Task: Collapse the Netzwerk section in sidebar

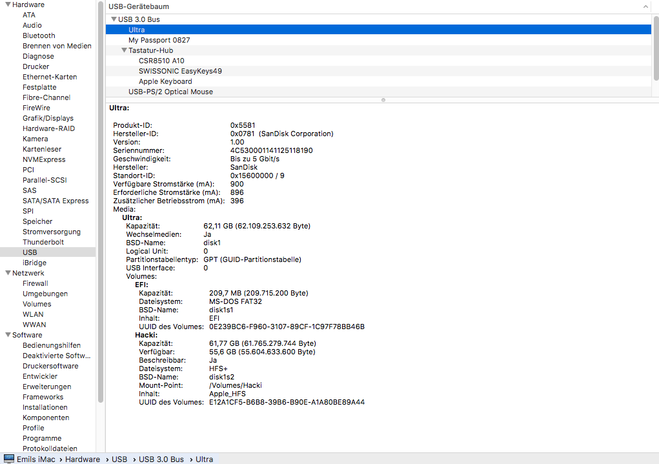Action: click(7, 273)
